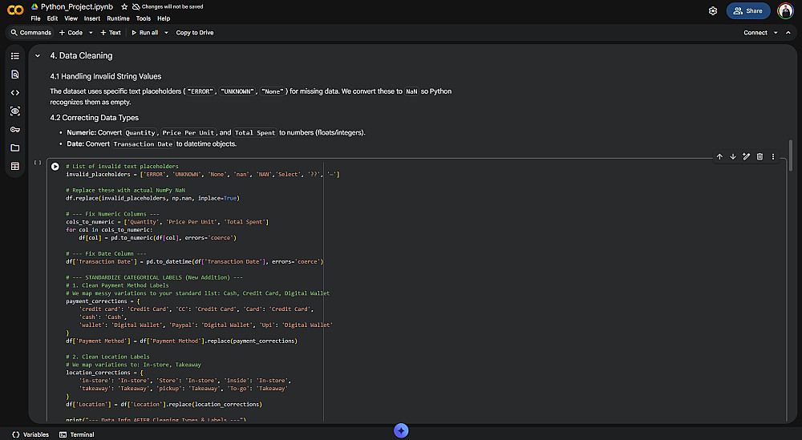
Task: Click the Share button
Action: 747,11
